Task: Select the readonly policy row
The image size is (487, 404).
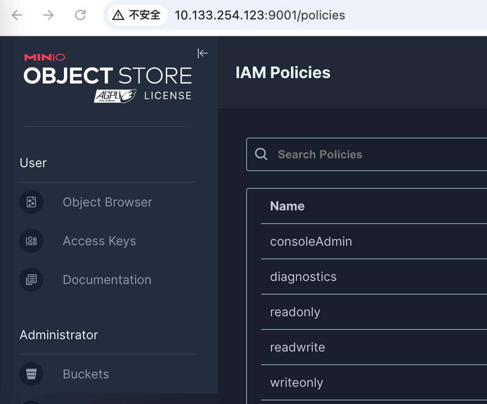Action: pos(295,312)
